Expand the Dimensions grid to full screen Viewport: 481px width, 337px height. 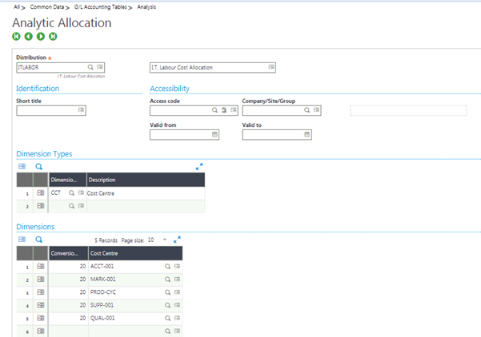178,239
